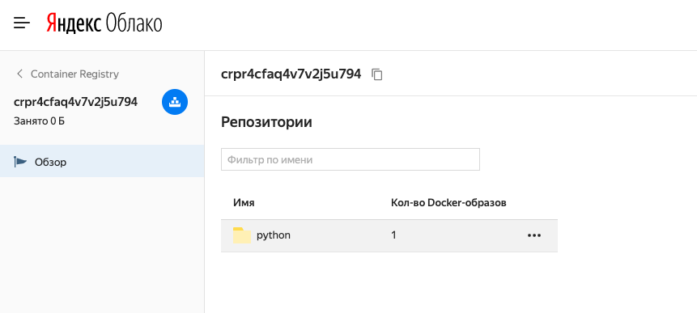Open the Container Registry breadcrumb link
Screen dimensions: 697x313
tap(74, 74)
